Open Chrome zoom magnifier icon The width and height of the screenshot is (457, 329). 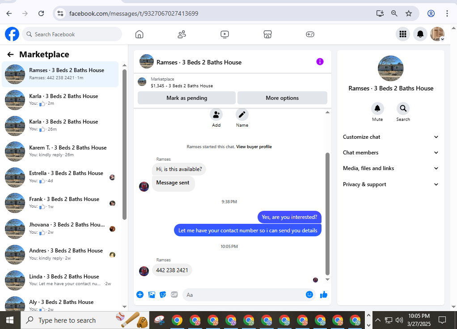394,13
